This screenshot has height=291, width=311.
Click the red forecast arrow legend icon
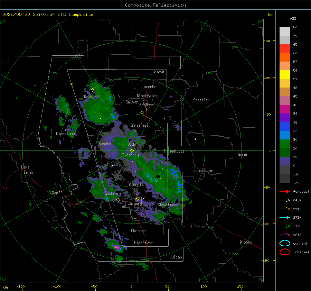pyautogui.click(x=285, y=191)
